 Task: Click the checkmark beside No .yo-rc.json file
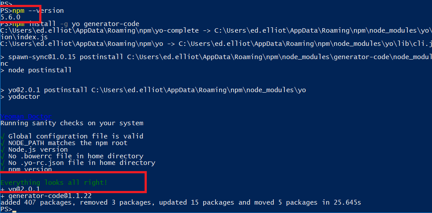tap(3, 163)
